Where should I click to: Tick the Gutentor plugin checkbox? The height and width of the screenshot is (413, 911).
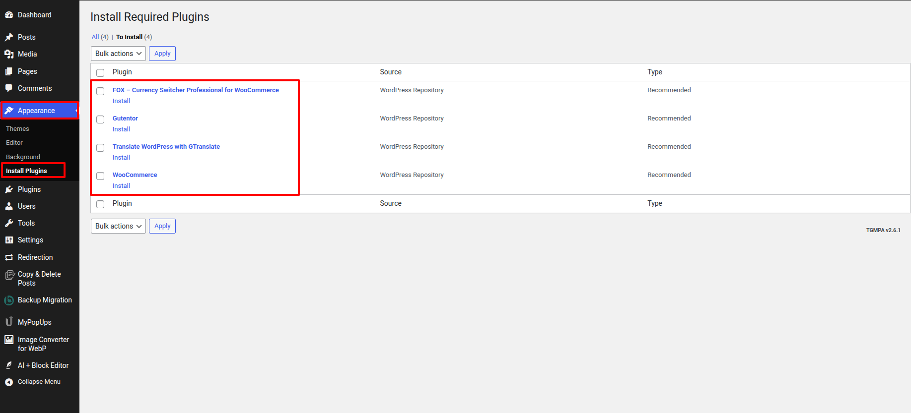(100, 119)
